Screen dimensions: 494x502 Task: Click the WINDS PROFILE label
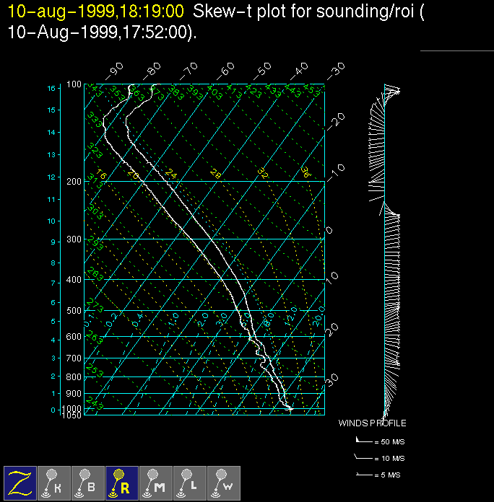point(372,423)
